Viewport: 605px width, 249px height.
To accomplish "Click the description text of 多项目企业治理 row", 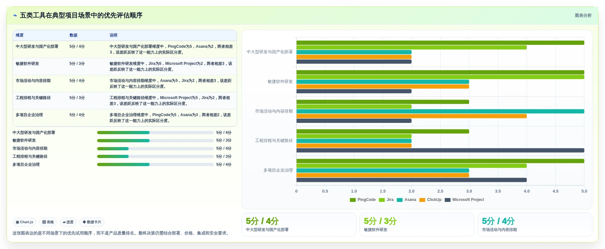I will [170, 118].
